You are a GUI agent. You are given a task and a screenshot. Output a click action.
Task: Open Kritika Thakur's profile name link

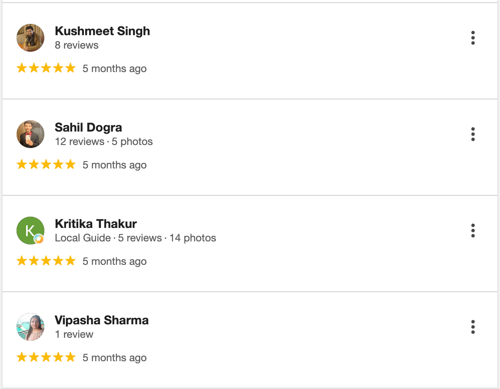[x=96, y=224]
